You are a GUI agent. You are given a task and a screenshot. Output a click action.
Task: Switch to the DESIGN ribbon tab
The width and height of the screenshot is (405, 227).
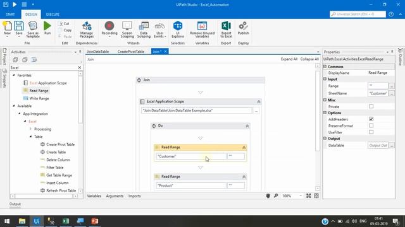tap(31, 15)
